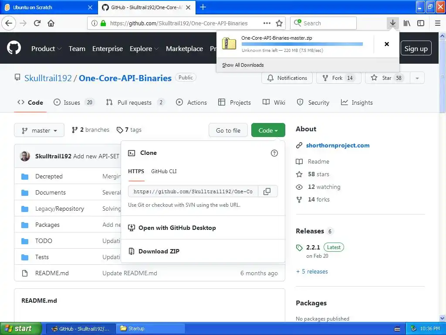The width and height of the screenshot is (446, 335).
Task: Cancel the One-Core-API-Binaries-master.zip download
Action: tap(387, 44)
